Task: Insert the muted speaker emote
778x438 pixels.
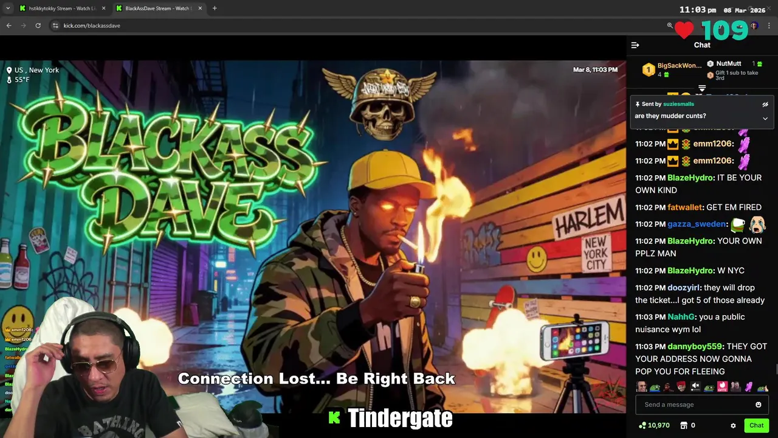Action: 695,387
